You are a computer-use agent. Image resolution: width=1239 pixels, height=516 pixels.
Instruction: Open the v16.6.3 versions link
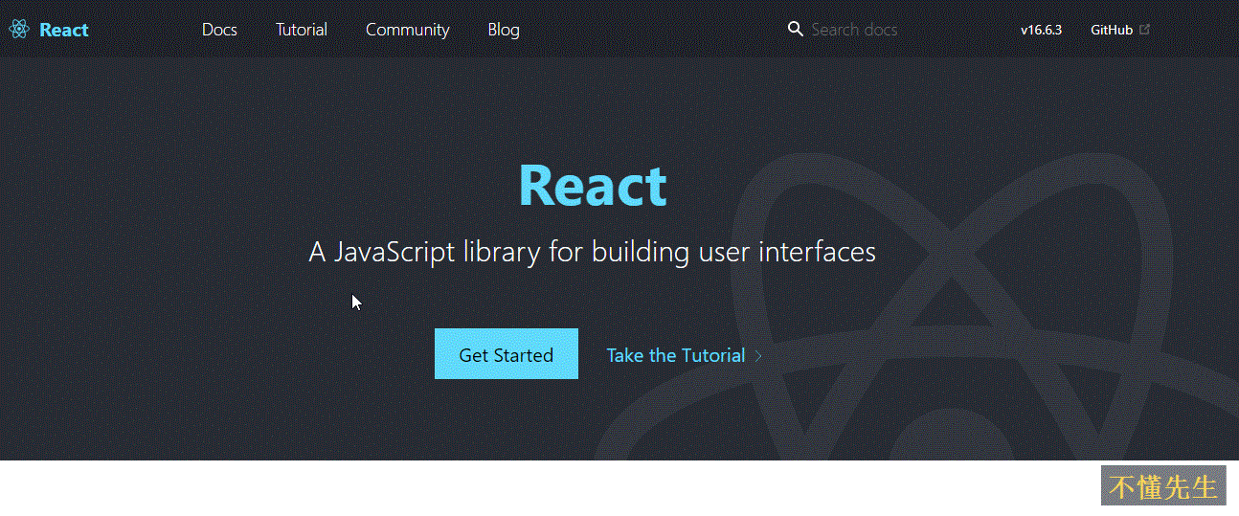coord(1041,30)
